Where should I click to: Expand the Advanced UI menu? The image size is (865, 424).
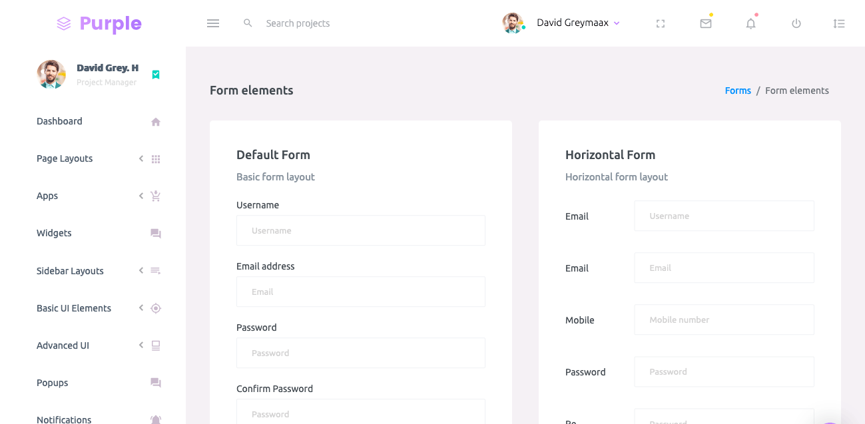(63, 345)
